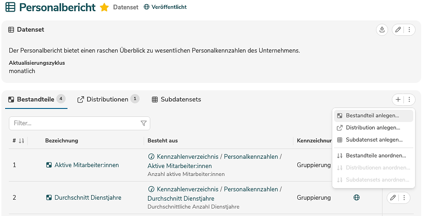Open the row menu for Durchschnitt Dienstjahre

click(404, 198)
